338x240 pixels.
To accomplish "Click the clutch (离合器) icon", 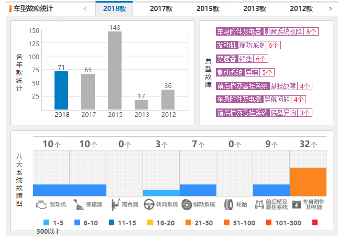I will coord(115,204).
